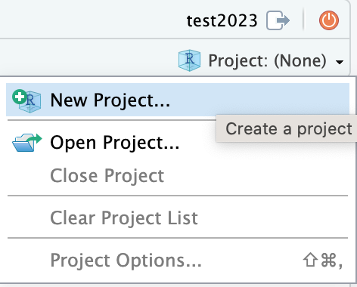Viewport: 357px width, 287px height.
Task: Open Project Options... from the menu
Action: coord(178,260)
